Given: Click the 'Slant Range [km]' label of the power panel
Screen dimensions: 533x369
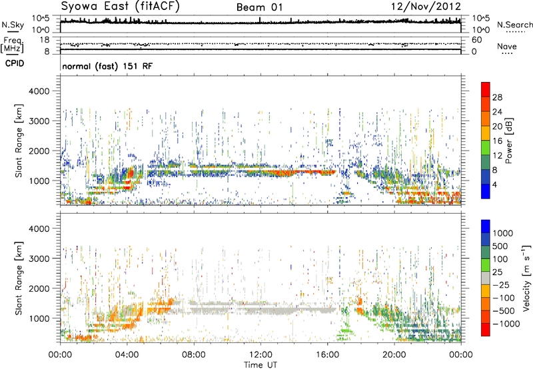Looking at the screenshot, I should [x=19, y=141].
